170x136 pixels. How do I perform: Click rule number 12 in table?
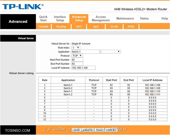point(45,120)
